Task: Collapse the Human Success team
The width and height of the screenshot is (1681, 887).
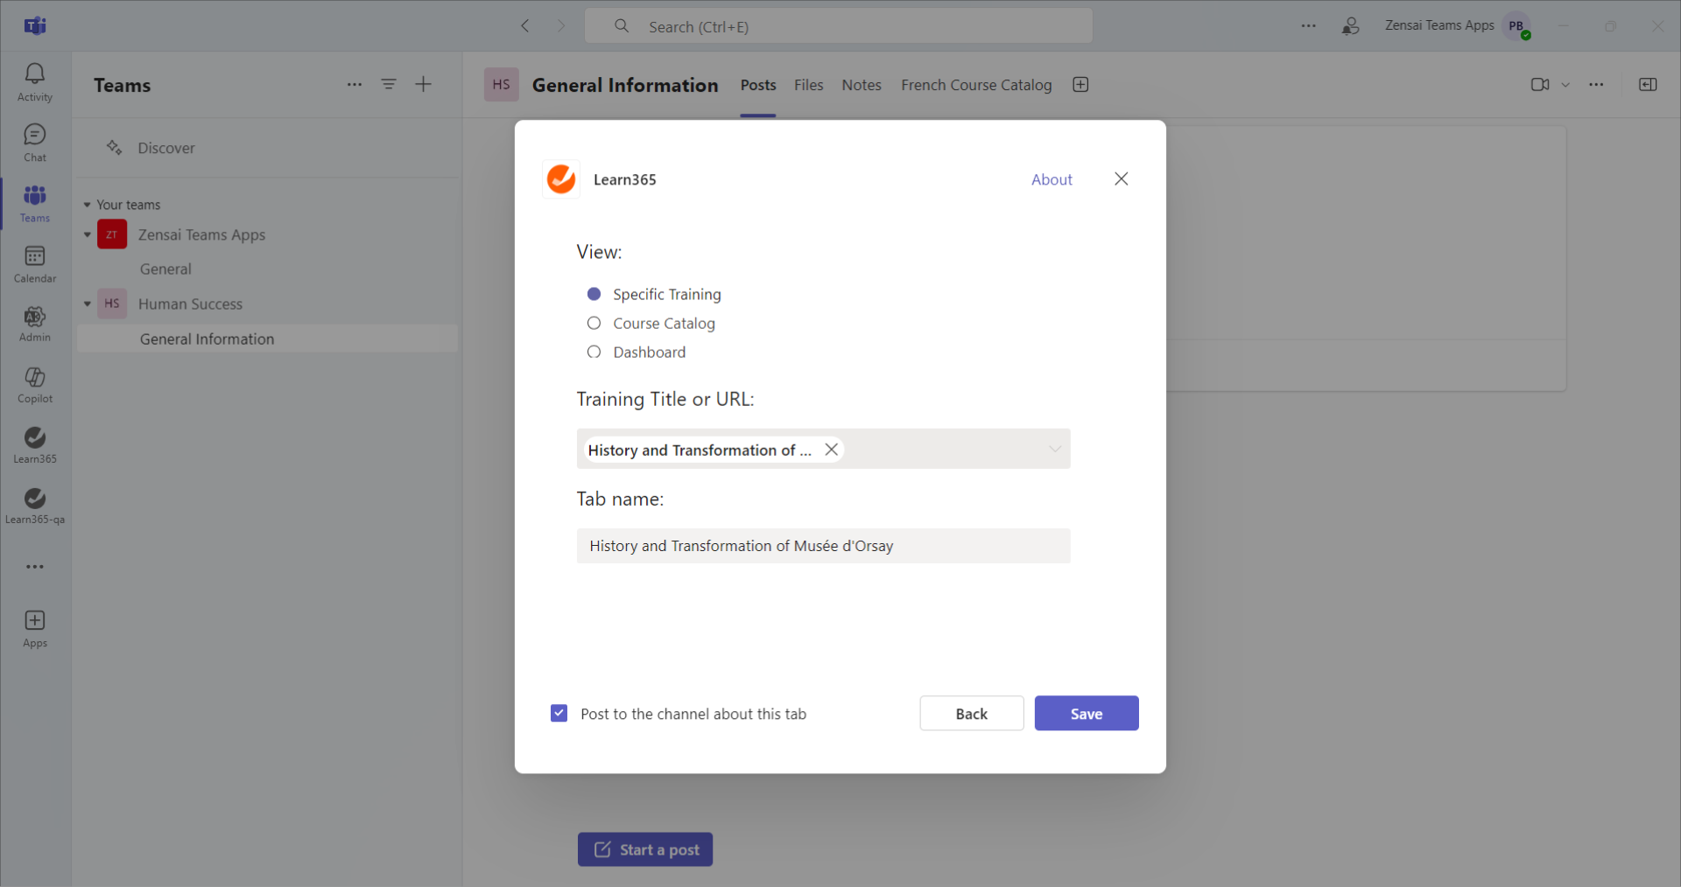Action: coord(88,304)
